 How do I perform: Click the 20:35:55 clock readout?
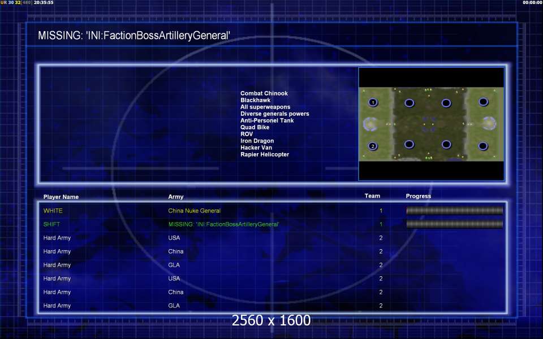tap(44, 2)
